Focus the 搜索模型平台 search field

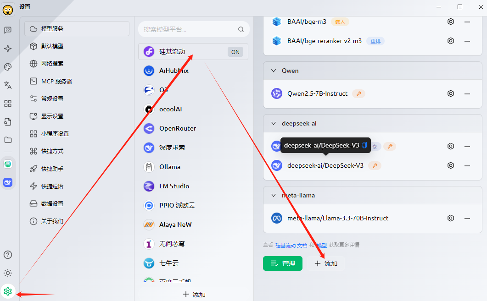tap(194, 29)
